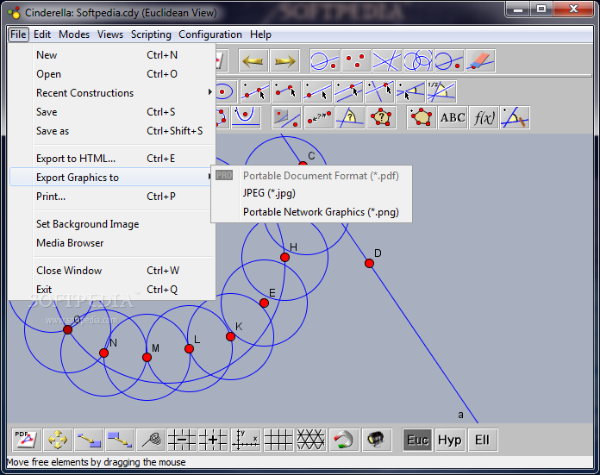Open the Edit menu
The width and height of the screenshot is (600, 475).
pyautogui.click(x=42, y=34)
